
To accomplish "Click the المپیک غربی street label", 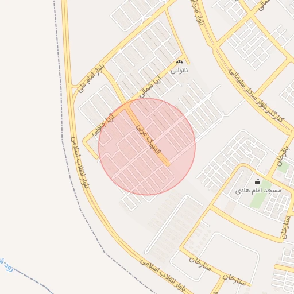I will 148,140.
